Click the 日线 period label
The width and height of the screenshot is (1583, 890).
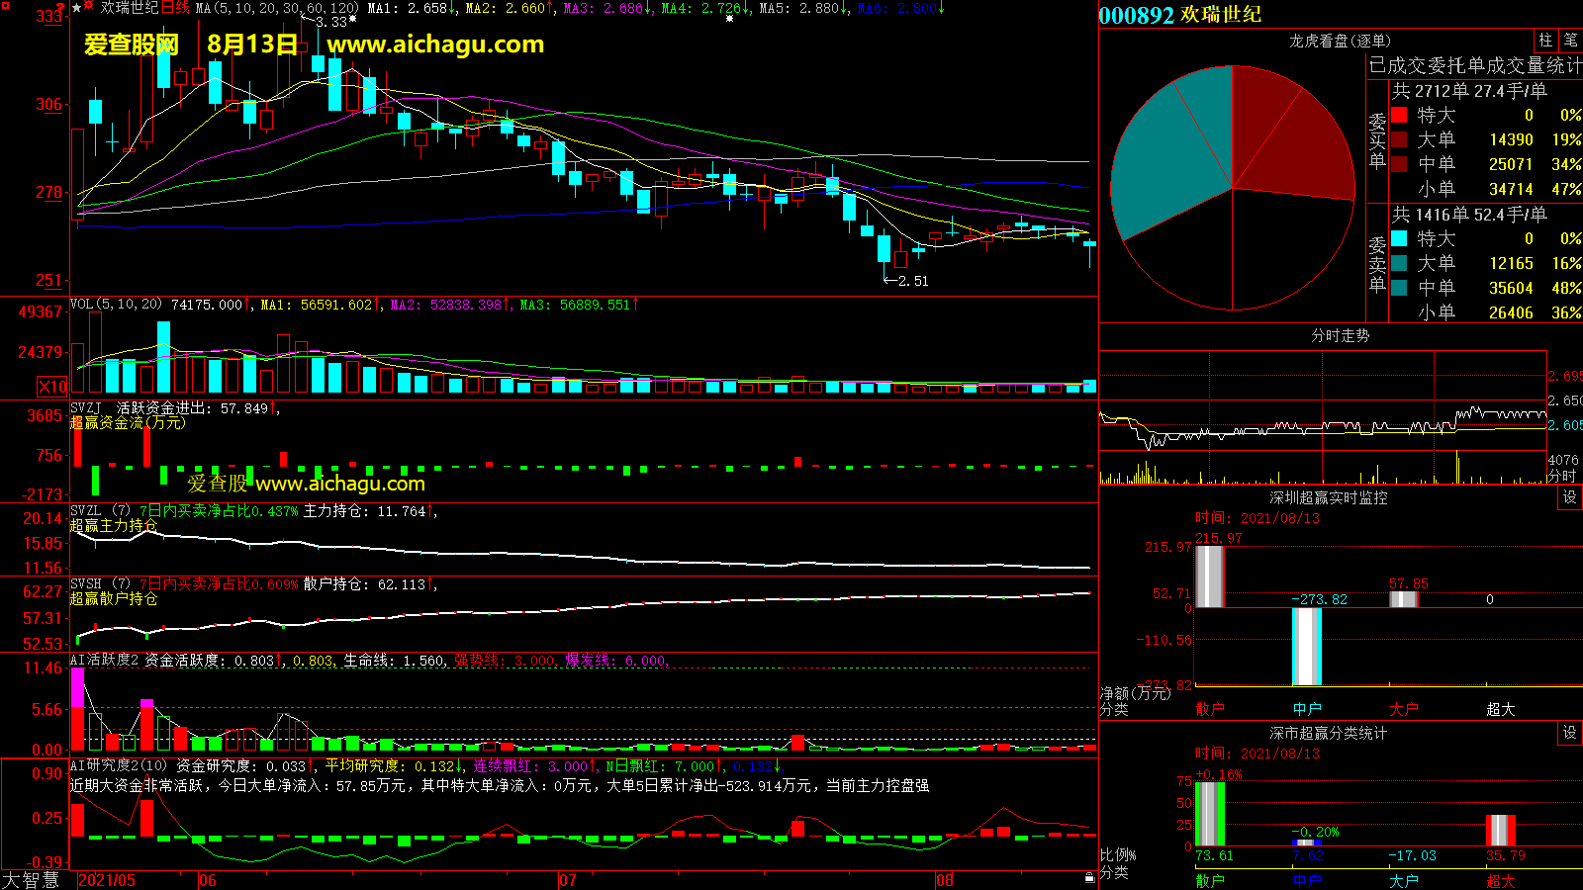[x=176, y=8]
